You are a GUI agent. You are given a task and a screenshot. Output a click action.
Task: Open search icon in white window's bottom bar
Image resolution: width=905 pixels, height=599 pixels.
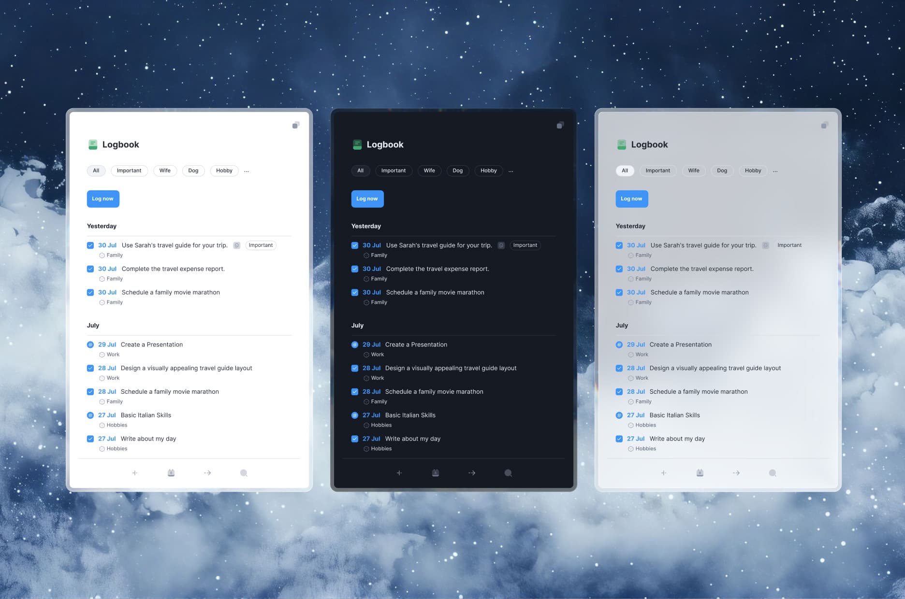click(244, 473)
